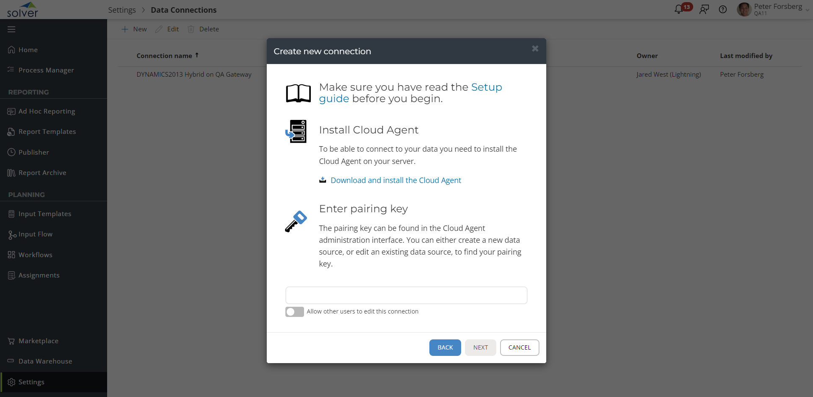
Task: Click the Home icon in the sidebar
Action: coord(11,50)
